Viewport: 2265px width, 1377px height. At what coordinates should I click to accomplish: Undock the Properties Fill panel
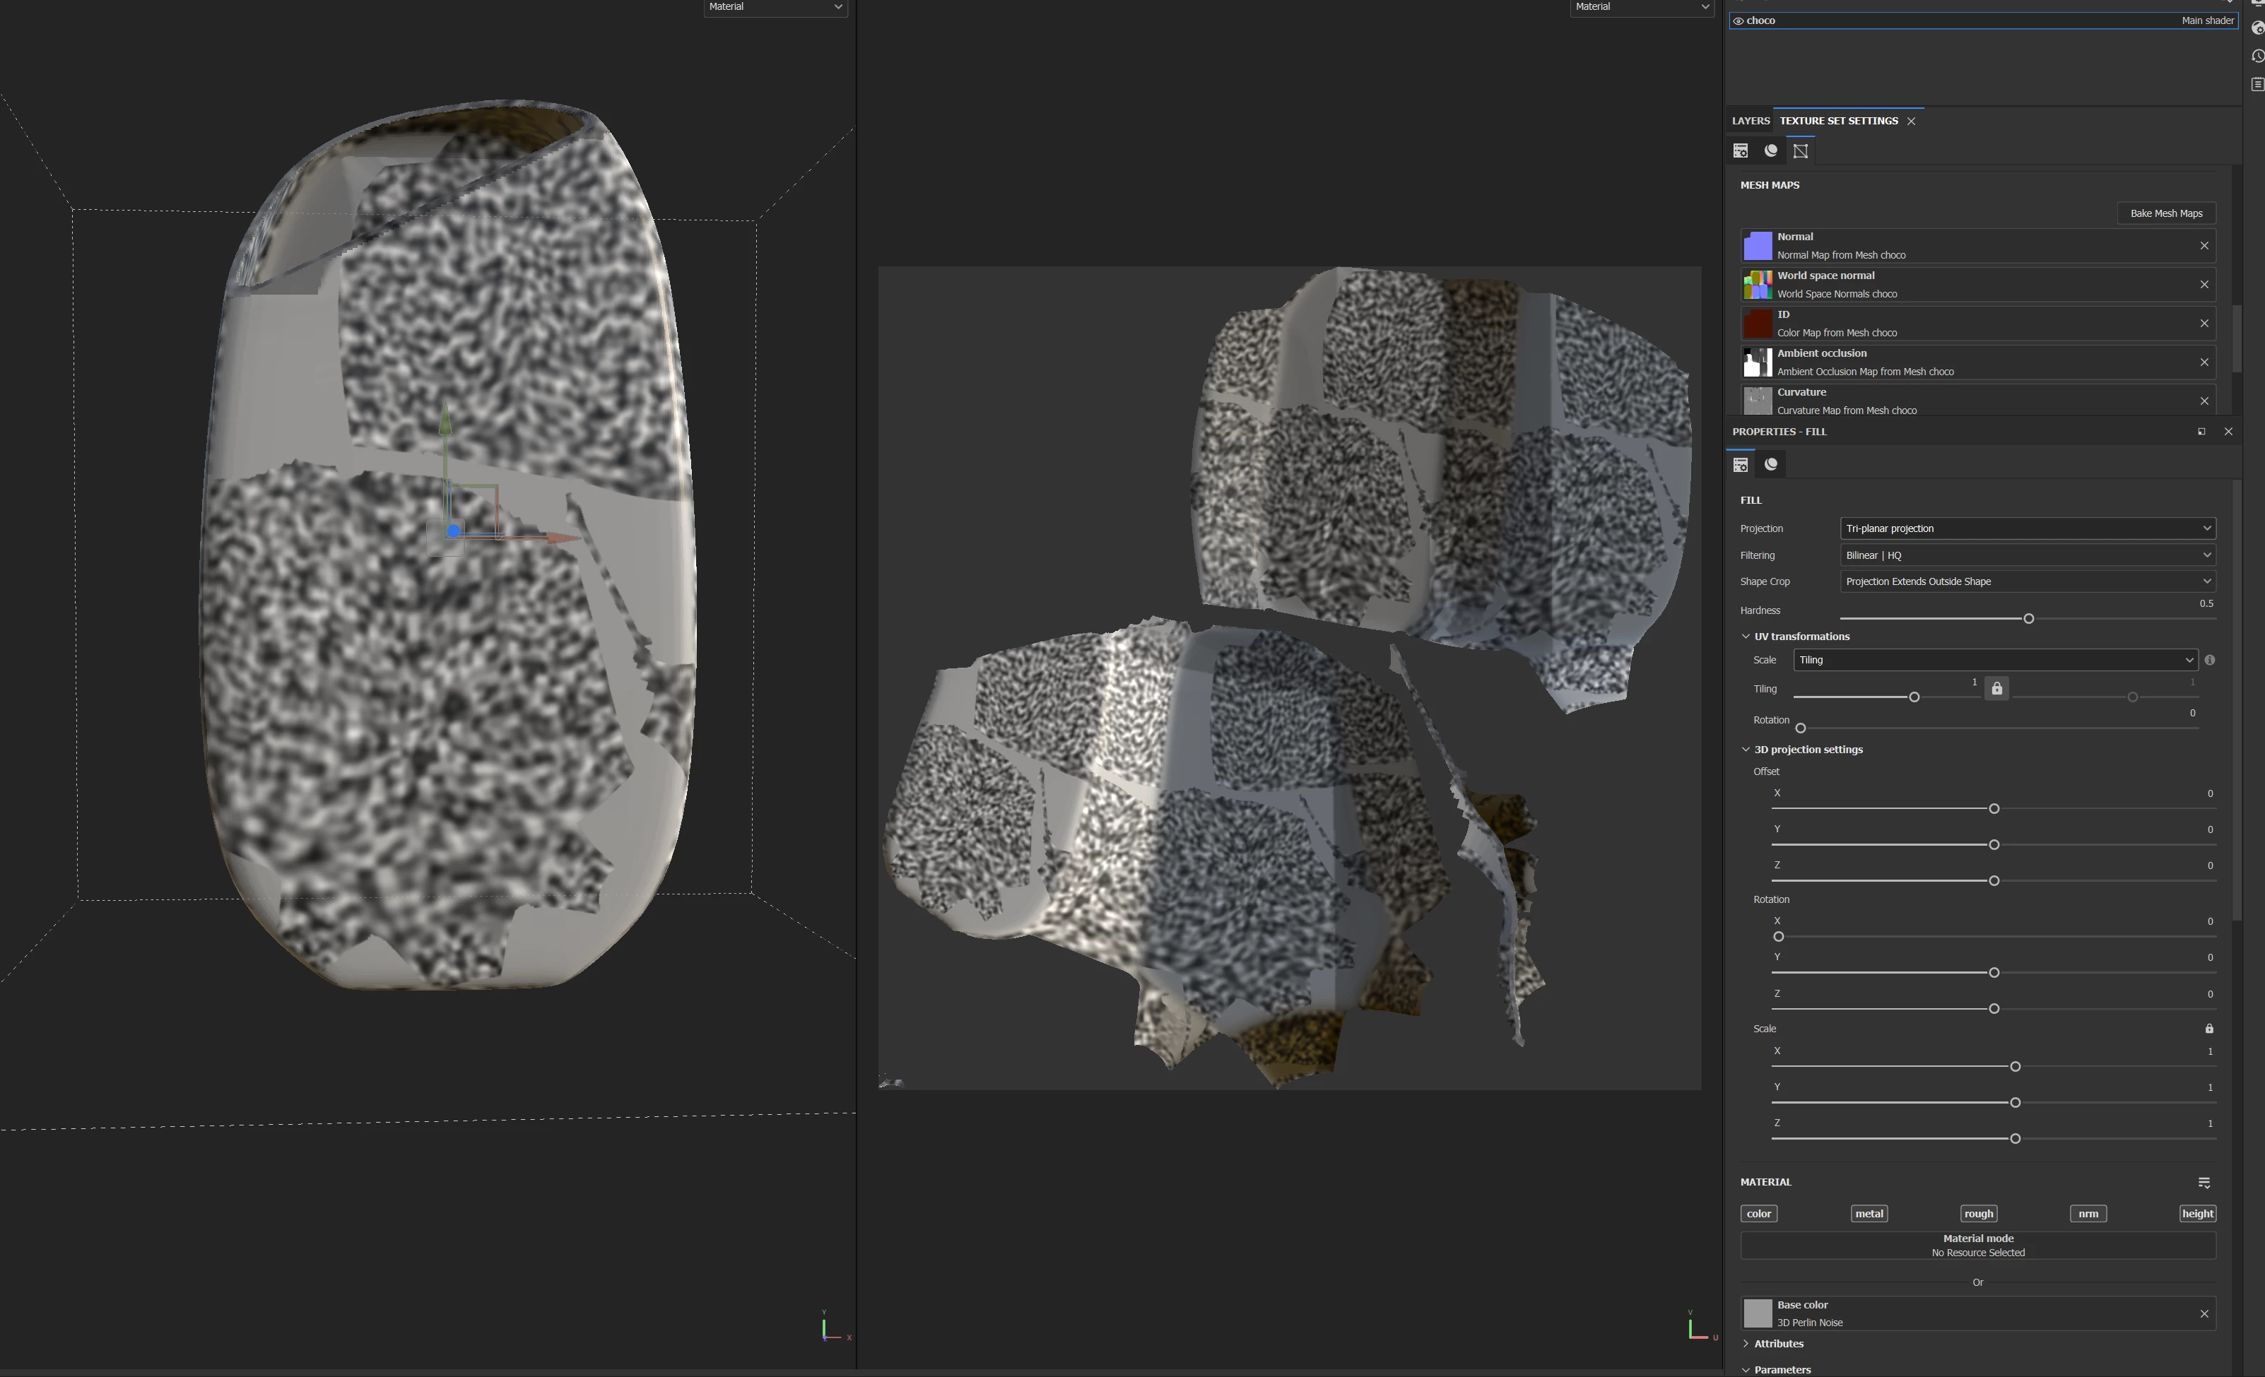point(2201,431)
